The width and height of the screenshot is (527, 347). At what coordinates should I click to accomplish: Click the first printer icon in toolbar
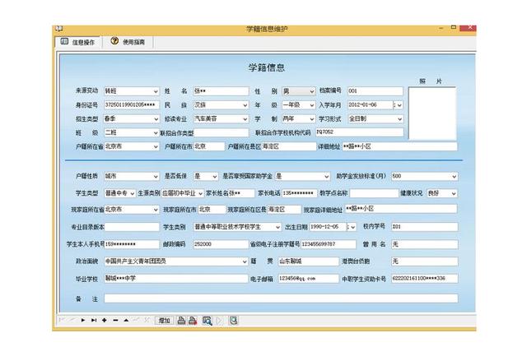[x=182, y=320]
